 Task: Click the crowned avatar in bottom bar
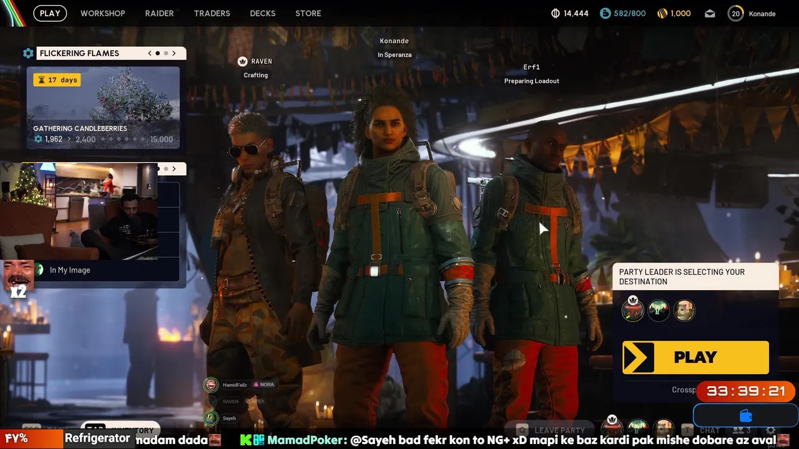(612, 428)
